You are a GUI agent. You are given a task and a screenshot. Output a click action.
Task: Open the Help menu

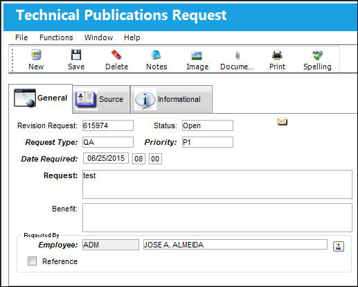coord(132,37)
